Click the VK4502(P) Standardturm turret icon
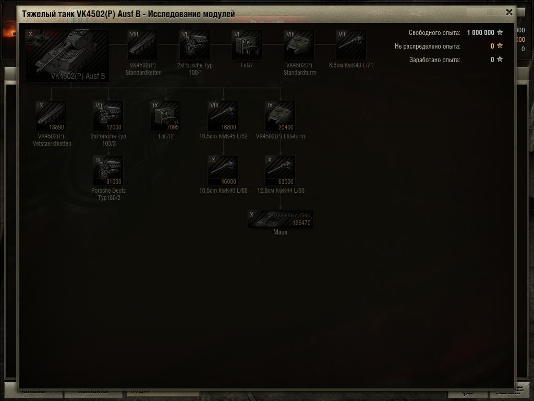Image resolution: width=534 pixels, height=401 pixels. pyautogui.click(x=299, y=45)
